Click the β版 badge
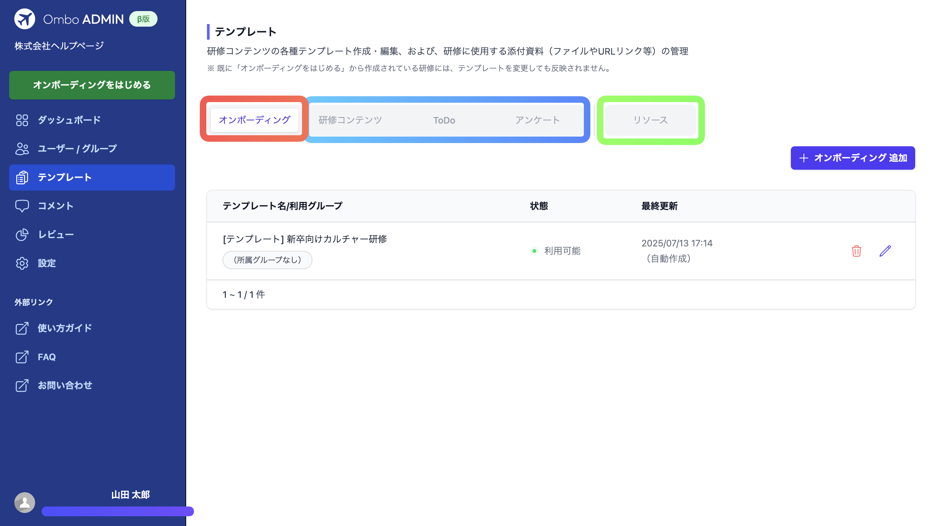The image size is (936, 526). tap(143, 19)
